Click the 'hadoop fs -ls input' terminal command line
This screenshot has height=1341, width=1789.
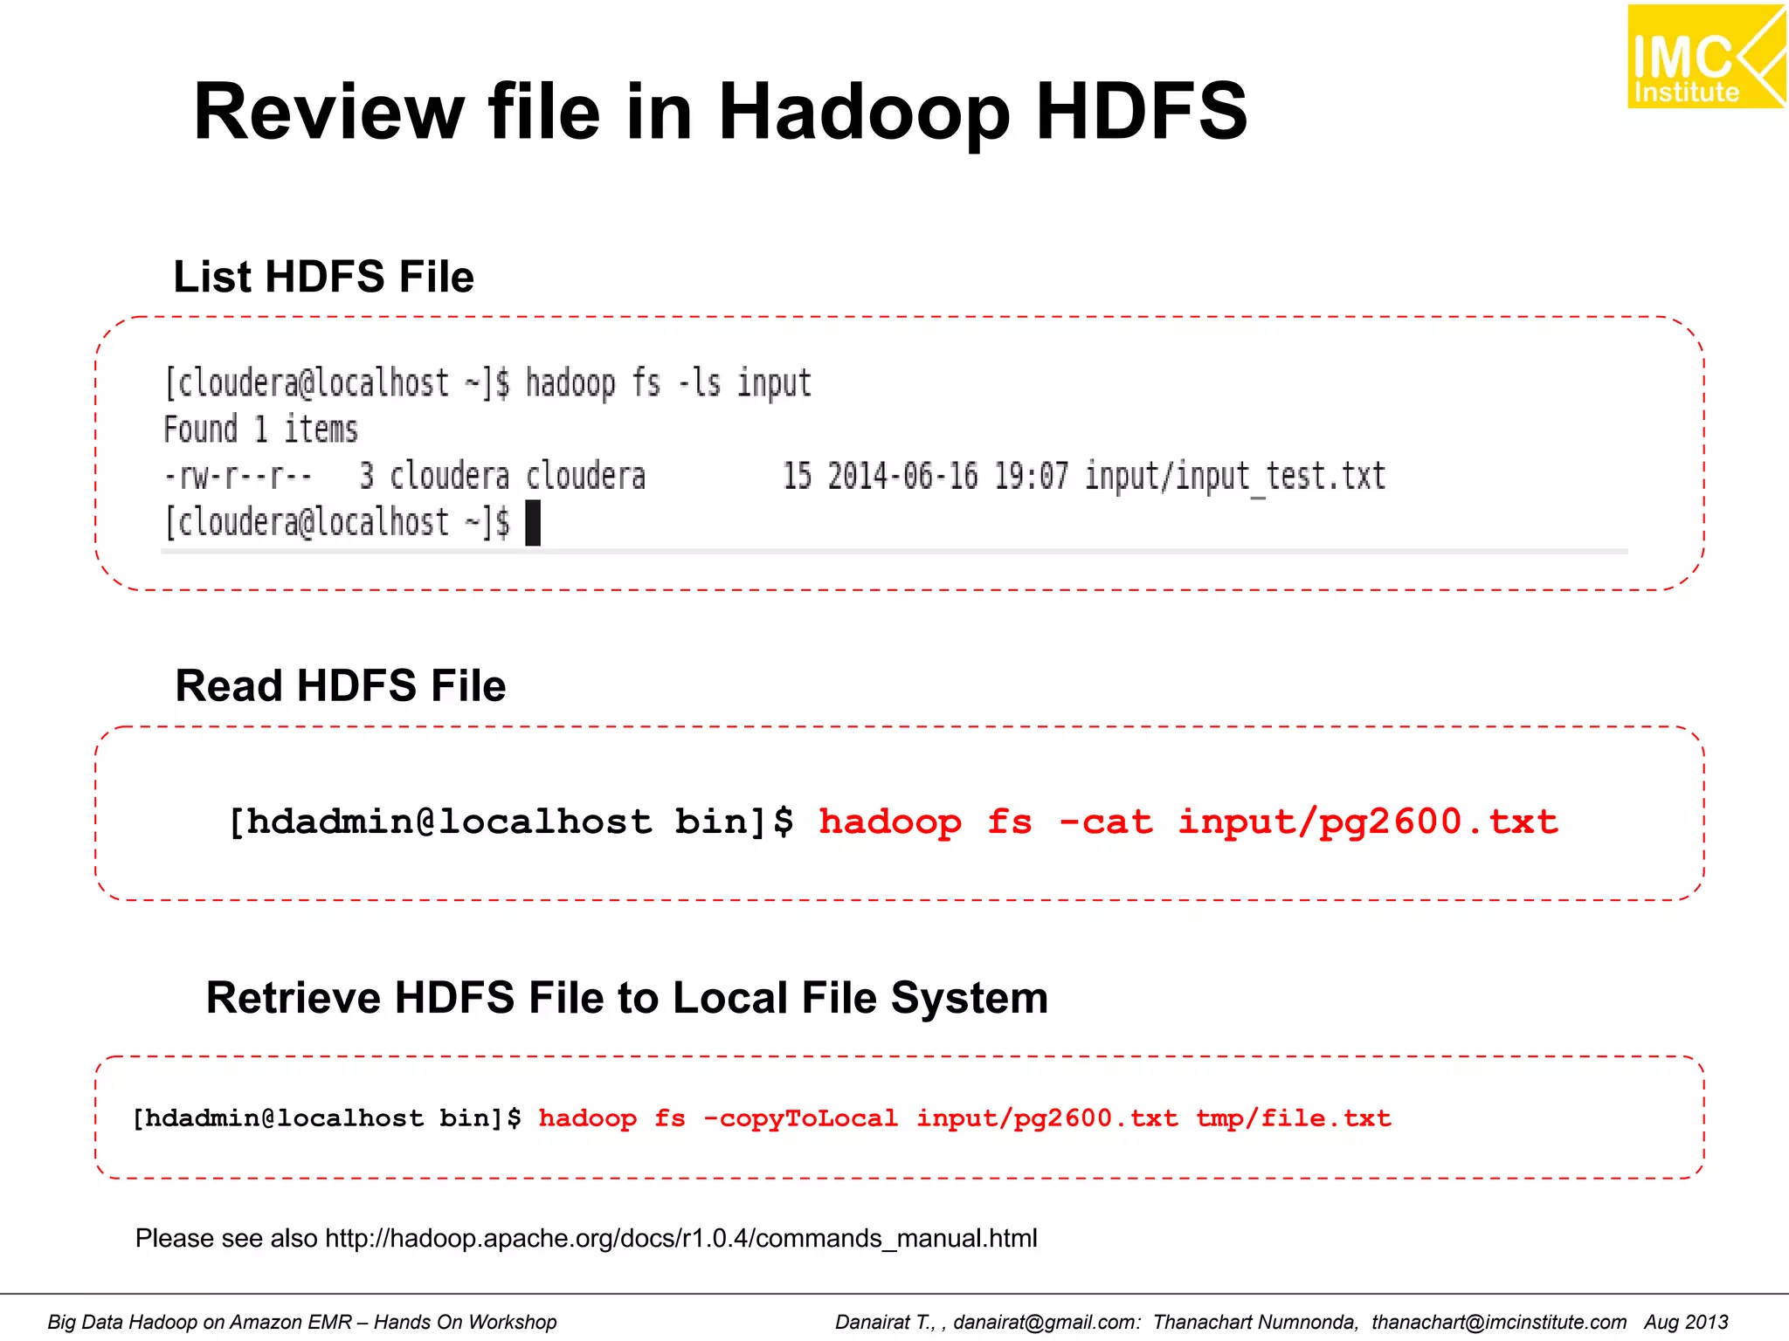pyautogui.click(x=488, y=383)
